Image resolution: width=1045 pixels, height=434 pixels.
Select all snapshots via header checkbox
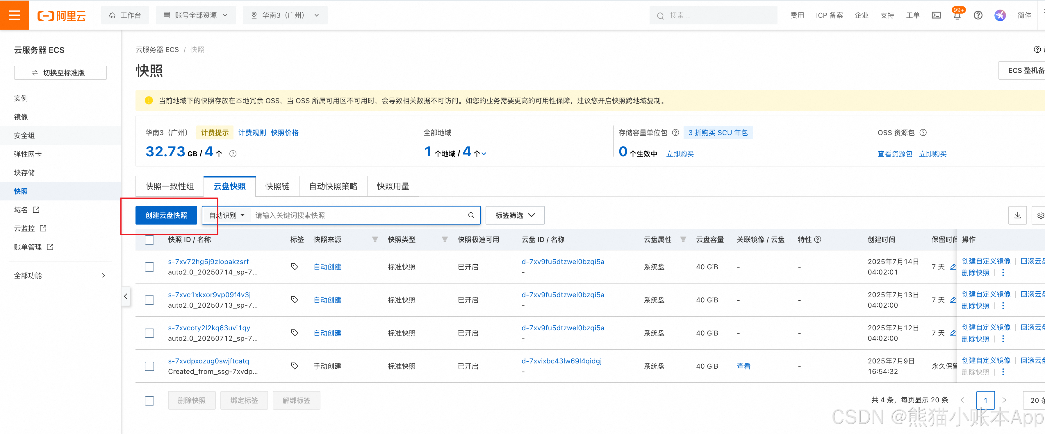pos(149,240)
